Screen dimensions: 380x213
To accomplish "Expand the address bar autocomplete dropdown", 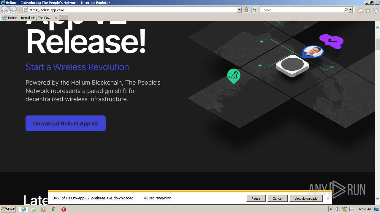I will (x=240, y=10).
